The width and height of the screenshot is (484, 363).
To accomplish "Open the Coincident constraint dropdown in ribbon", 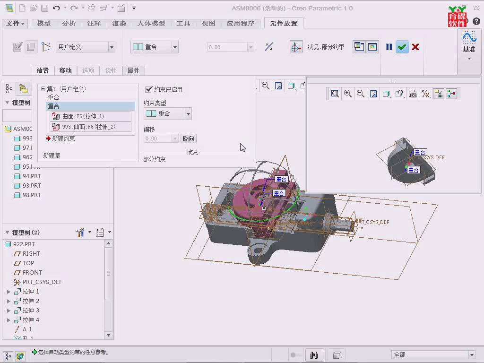I will click(x=175, y=47).
